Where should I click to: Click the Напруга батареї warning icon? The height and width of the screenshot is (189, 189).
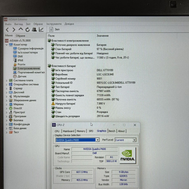tap(53, 104)
